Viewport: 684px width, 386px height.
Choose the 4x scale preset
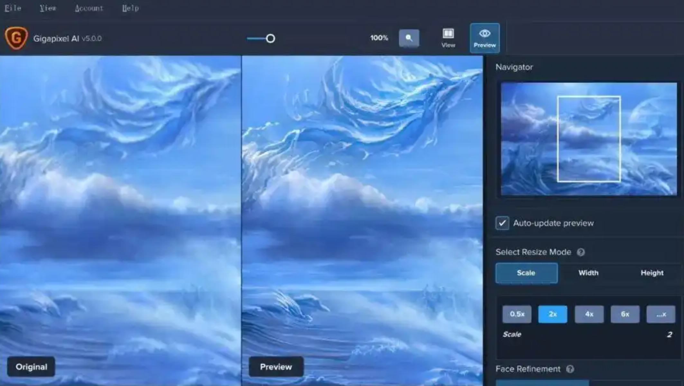point(589,314)
